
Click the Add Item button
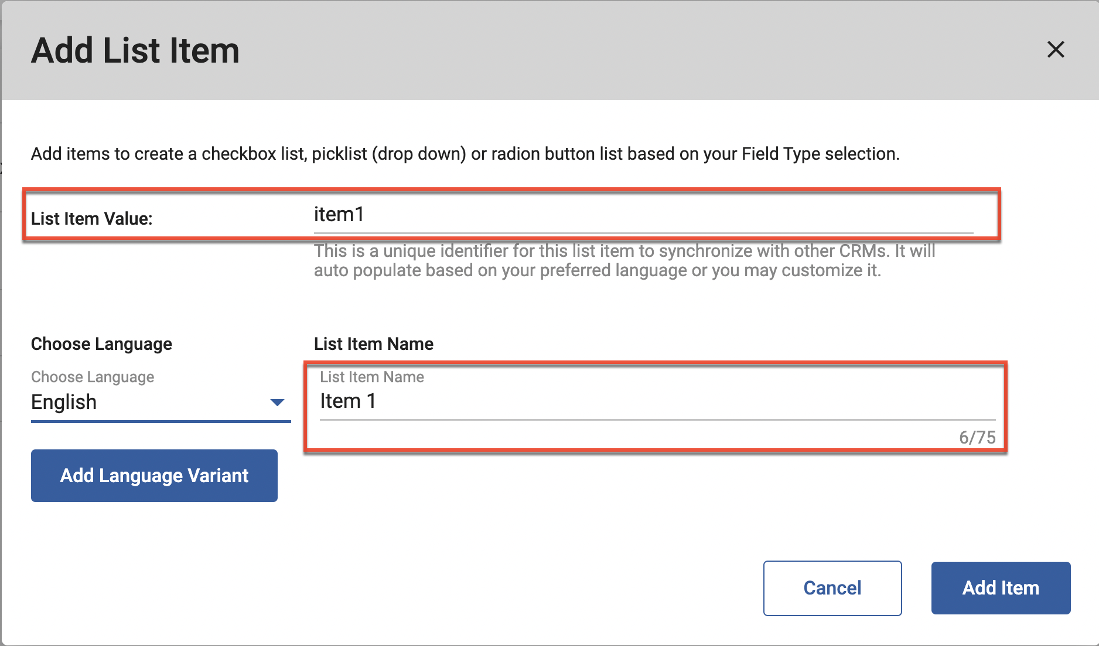click(1000, 588)
